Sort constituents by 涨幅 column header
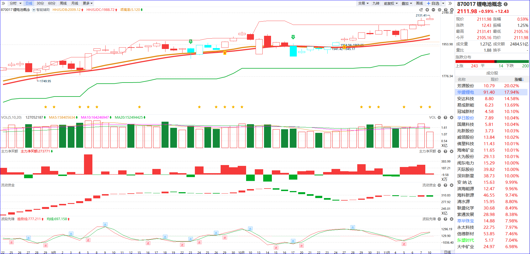 (519, 79)
